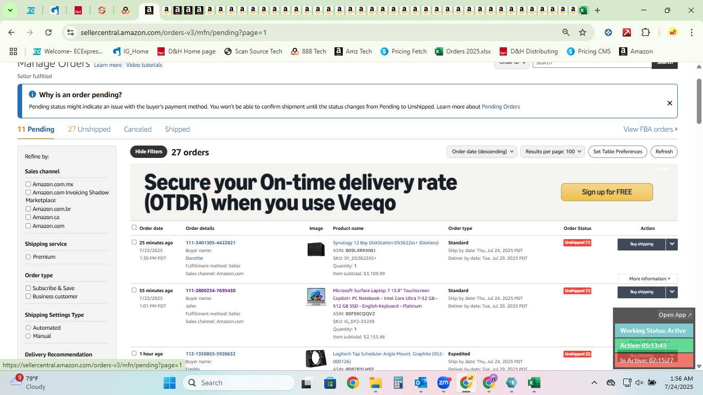The image size is (703, 395).
Task: Open Windows Start menu
Action: click(x=169, y=383)
